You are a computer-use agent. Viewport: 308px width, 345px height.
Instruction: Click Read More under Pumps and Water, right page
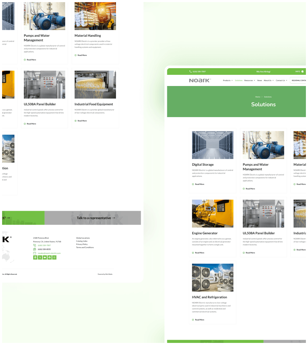point(249,189)
